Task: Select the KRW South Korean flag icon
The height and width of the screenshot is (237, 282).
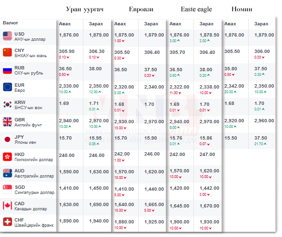Action: (x=7, y=104)
